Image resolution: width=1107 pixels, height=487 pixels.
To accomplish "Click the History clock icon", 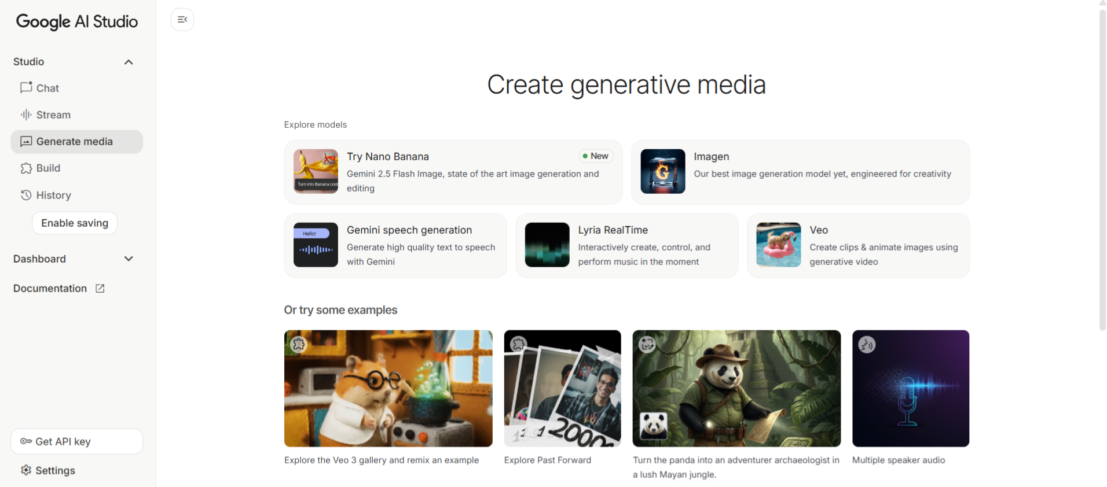I will 26,195.
